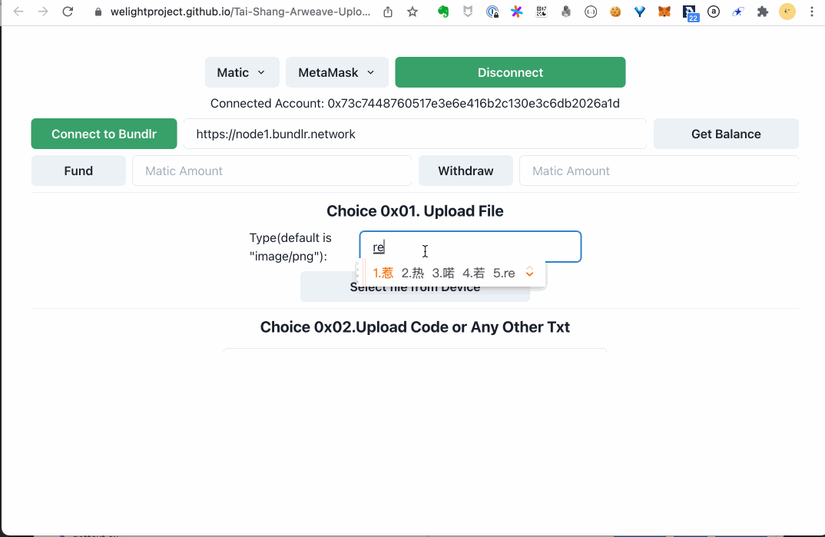Open the cookie extension icon
This screenshot has width=825, height=537.
[615, 12]
